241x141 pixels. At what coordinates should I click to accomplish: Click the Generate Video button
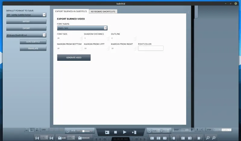pos(74,57)
